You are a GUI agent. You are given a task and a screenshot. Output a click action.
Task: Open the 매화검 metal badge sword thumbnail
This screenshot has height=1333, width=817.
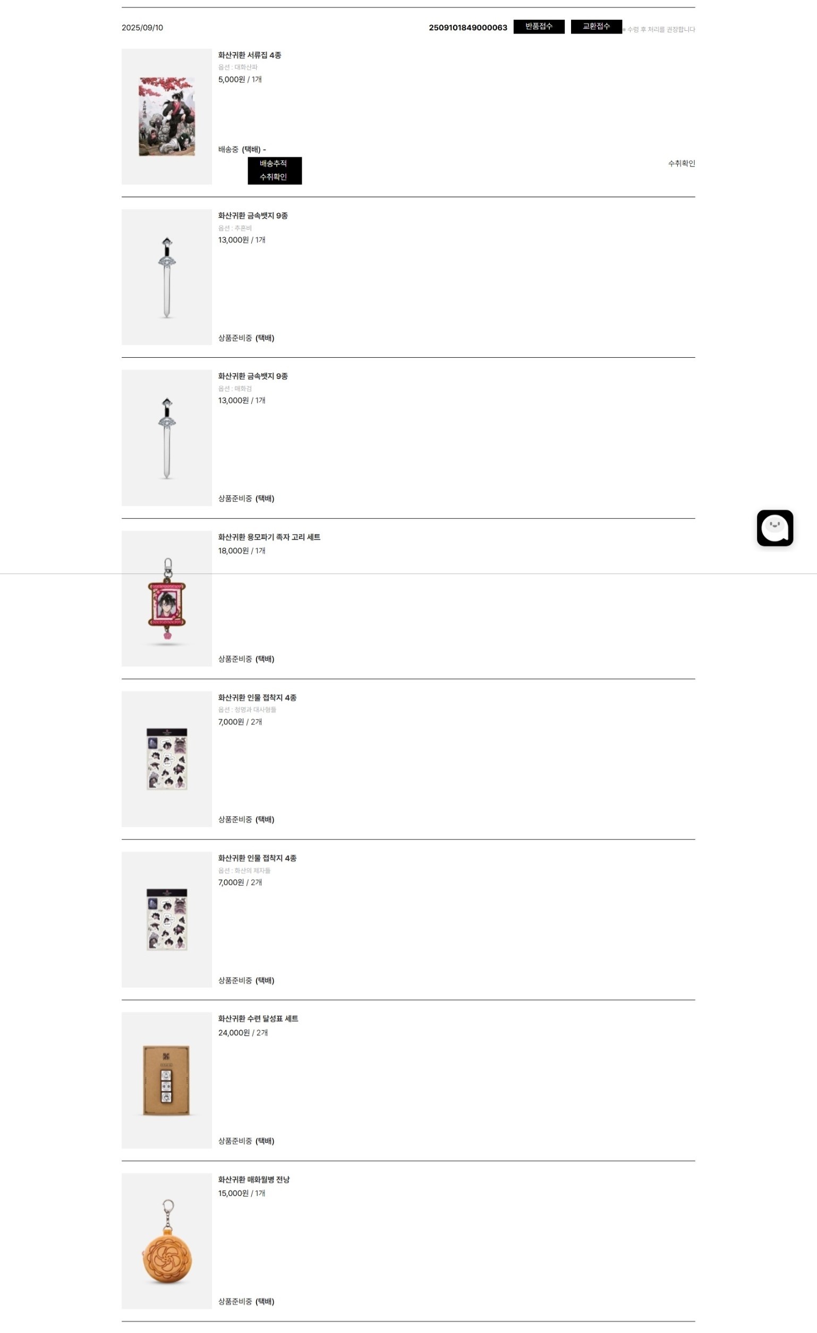coord(167,437)
